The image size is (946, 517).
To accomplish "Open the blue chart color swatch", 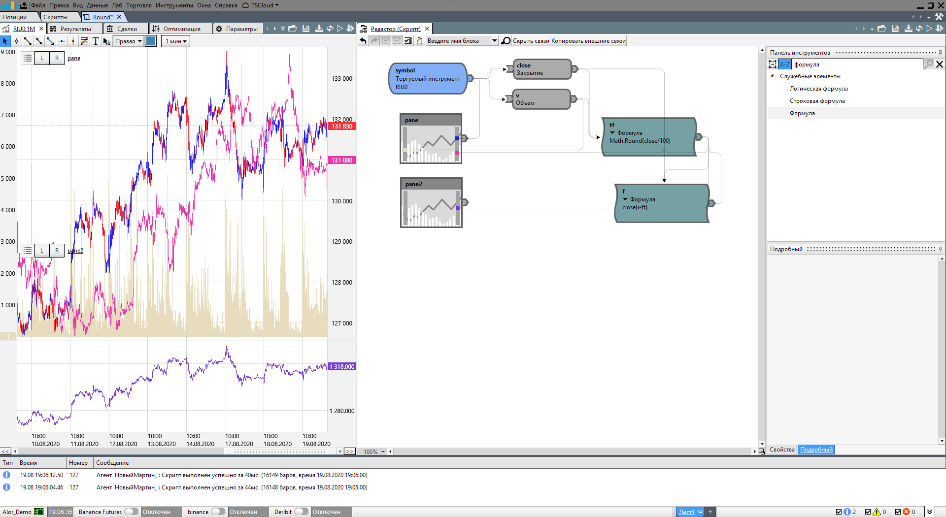I will 151,41.
